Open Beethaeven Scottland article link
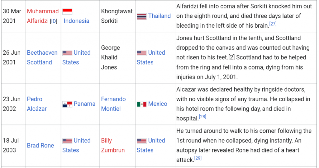The image size is (319, 168). coord(42,57)
